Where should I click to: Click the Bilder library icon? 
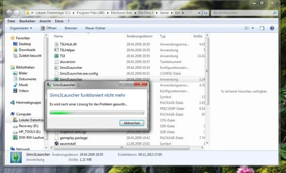click(15, 73)
